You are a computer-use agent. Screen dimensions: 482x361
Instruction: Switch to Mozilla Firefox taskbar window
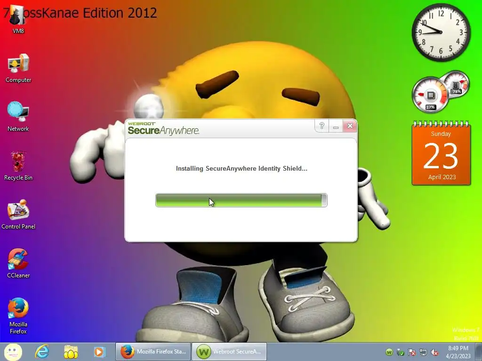pyautogui.click(x=153, y=352)
